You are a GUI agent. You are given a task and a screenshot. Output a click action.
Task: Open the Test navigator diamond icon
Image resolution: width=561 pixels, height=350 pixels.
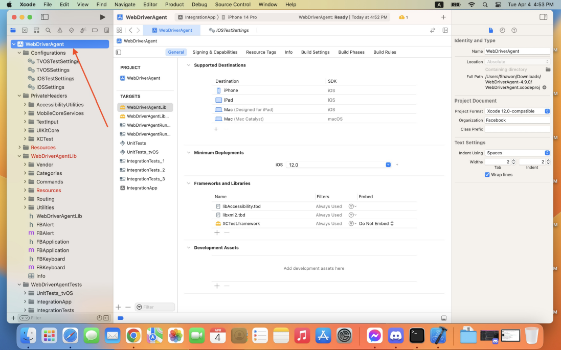coord(72,30)
